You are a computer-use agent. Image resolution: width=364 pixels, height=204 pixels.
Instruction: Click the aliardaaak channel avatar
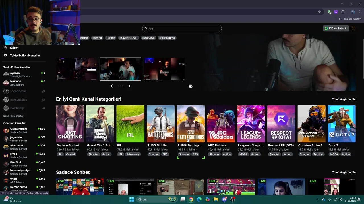pyautogui.click(x=6, y=147)
